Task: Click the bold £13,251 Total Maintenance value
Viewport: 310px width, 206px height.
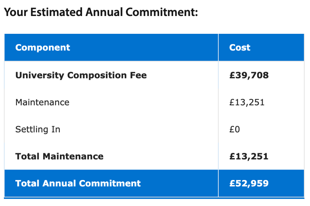Action: [249, 157]
